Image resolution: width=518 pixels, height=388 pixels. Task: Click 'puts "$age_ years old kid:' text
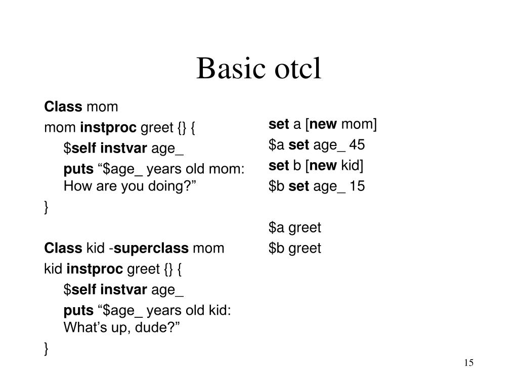pos(147,311)
